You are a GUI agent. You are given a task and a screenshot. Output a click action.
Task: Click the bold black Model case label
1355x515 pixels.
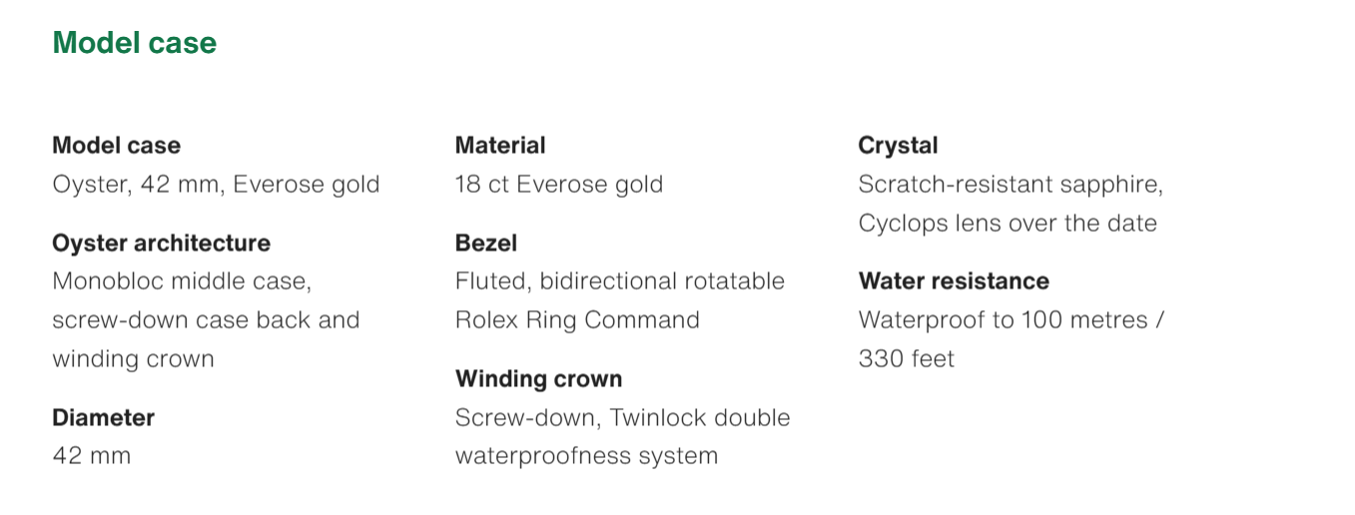coord(116,146)
